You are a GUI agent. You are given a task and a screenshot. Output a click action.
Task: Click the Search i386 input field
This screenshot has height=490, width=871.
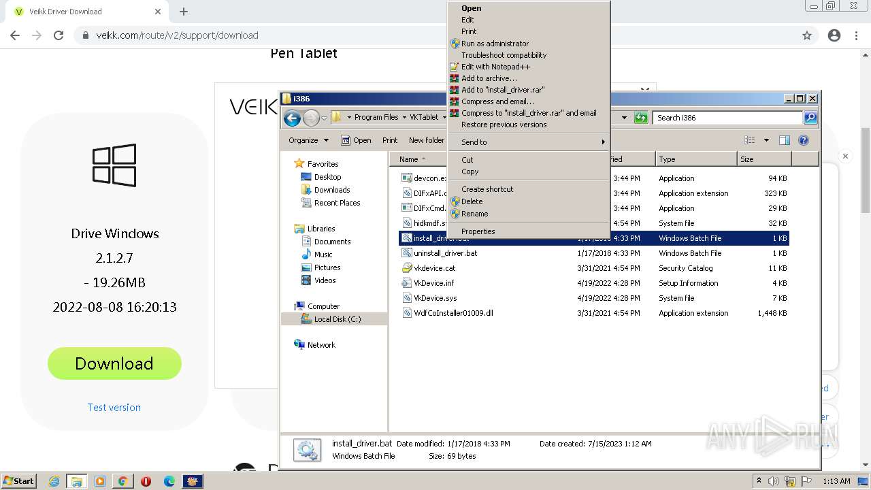727,118
